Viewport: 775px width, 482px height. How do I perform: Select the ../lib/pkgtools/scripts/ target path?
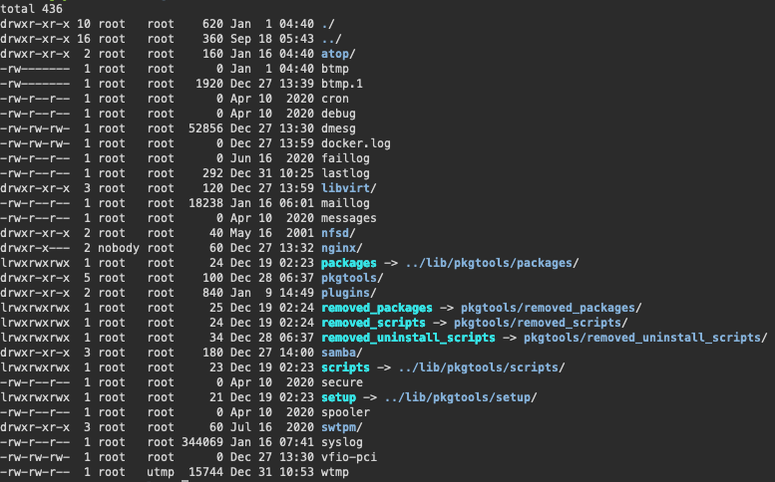482,367
